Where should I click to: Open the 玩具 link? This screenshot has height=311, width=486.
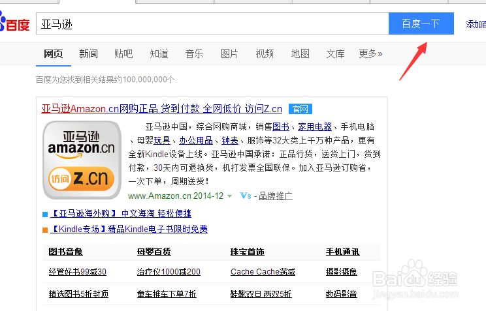tap(162, 141)
